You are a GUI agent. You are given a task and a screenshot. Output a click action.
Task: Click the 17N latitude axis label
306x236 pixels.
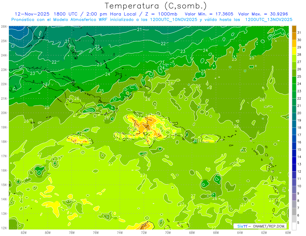coord(4,156)
